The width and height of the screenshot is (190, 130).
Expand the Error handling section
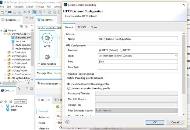coord(39,64)
